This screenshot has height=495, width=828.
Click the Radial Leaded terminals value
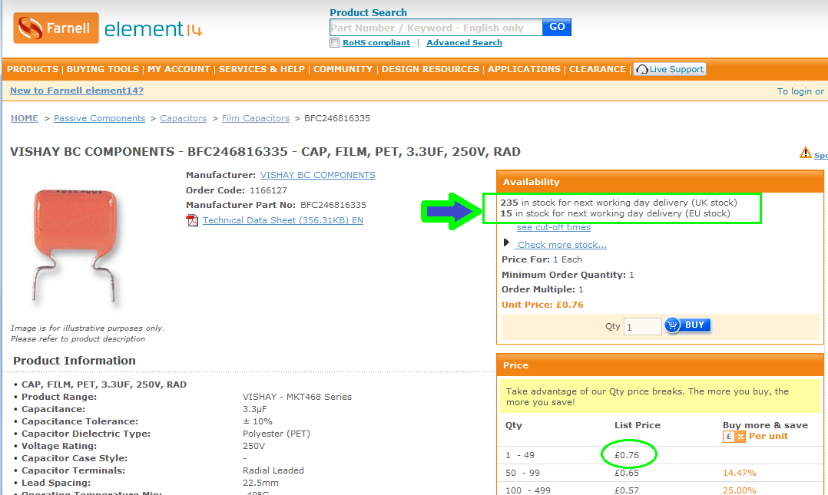coord(273,470)
